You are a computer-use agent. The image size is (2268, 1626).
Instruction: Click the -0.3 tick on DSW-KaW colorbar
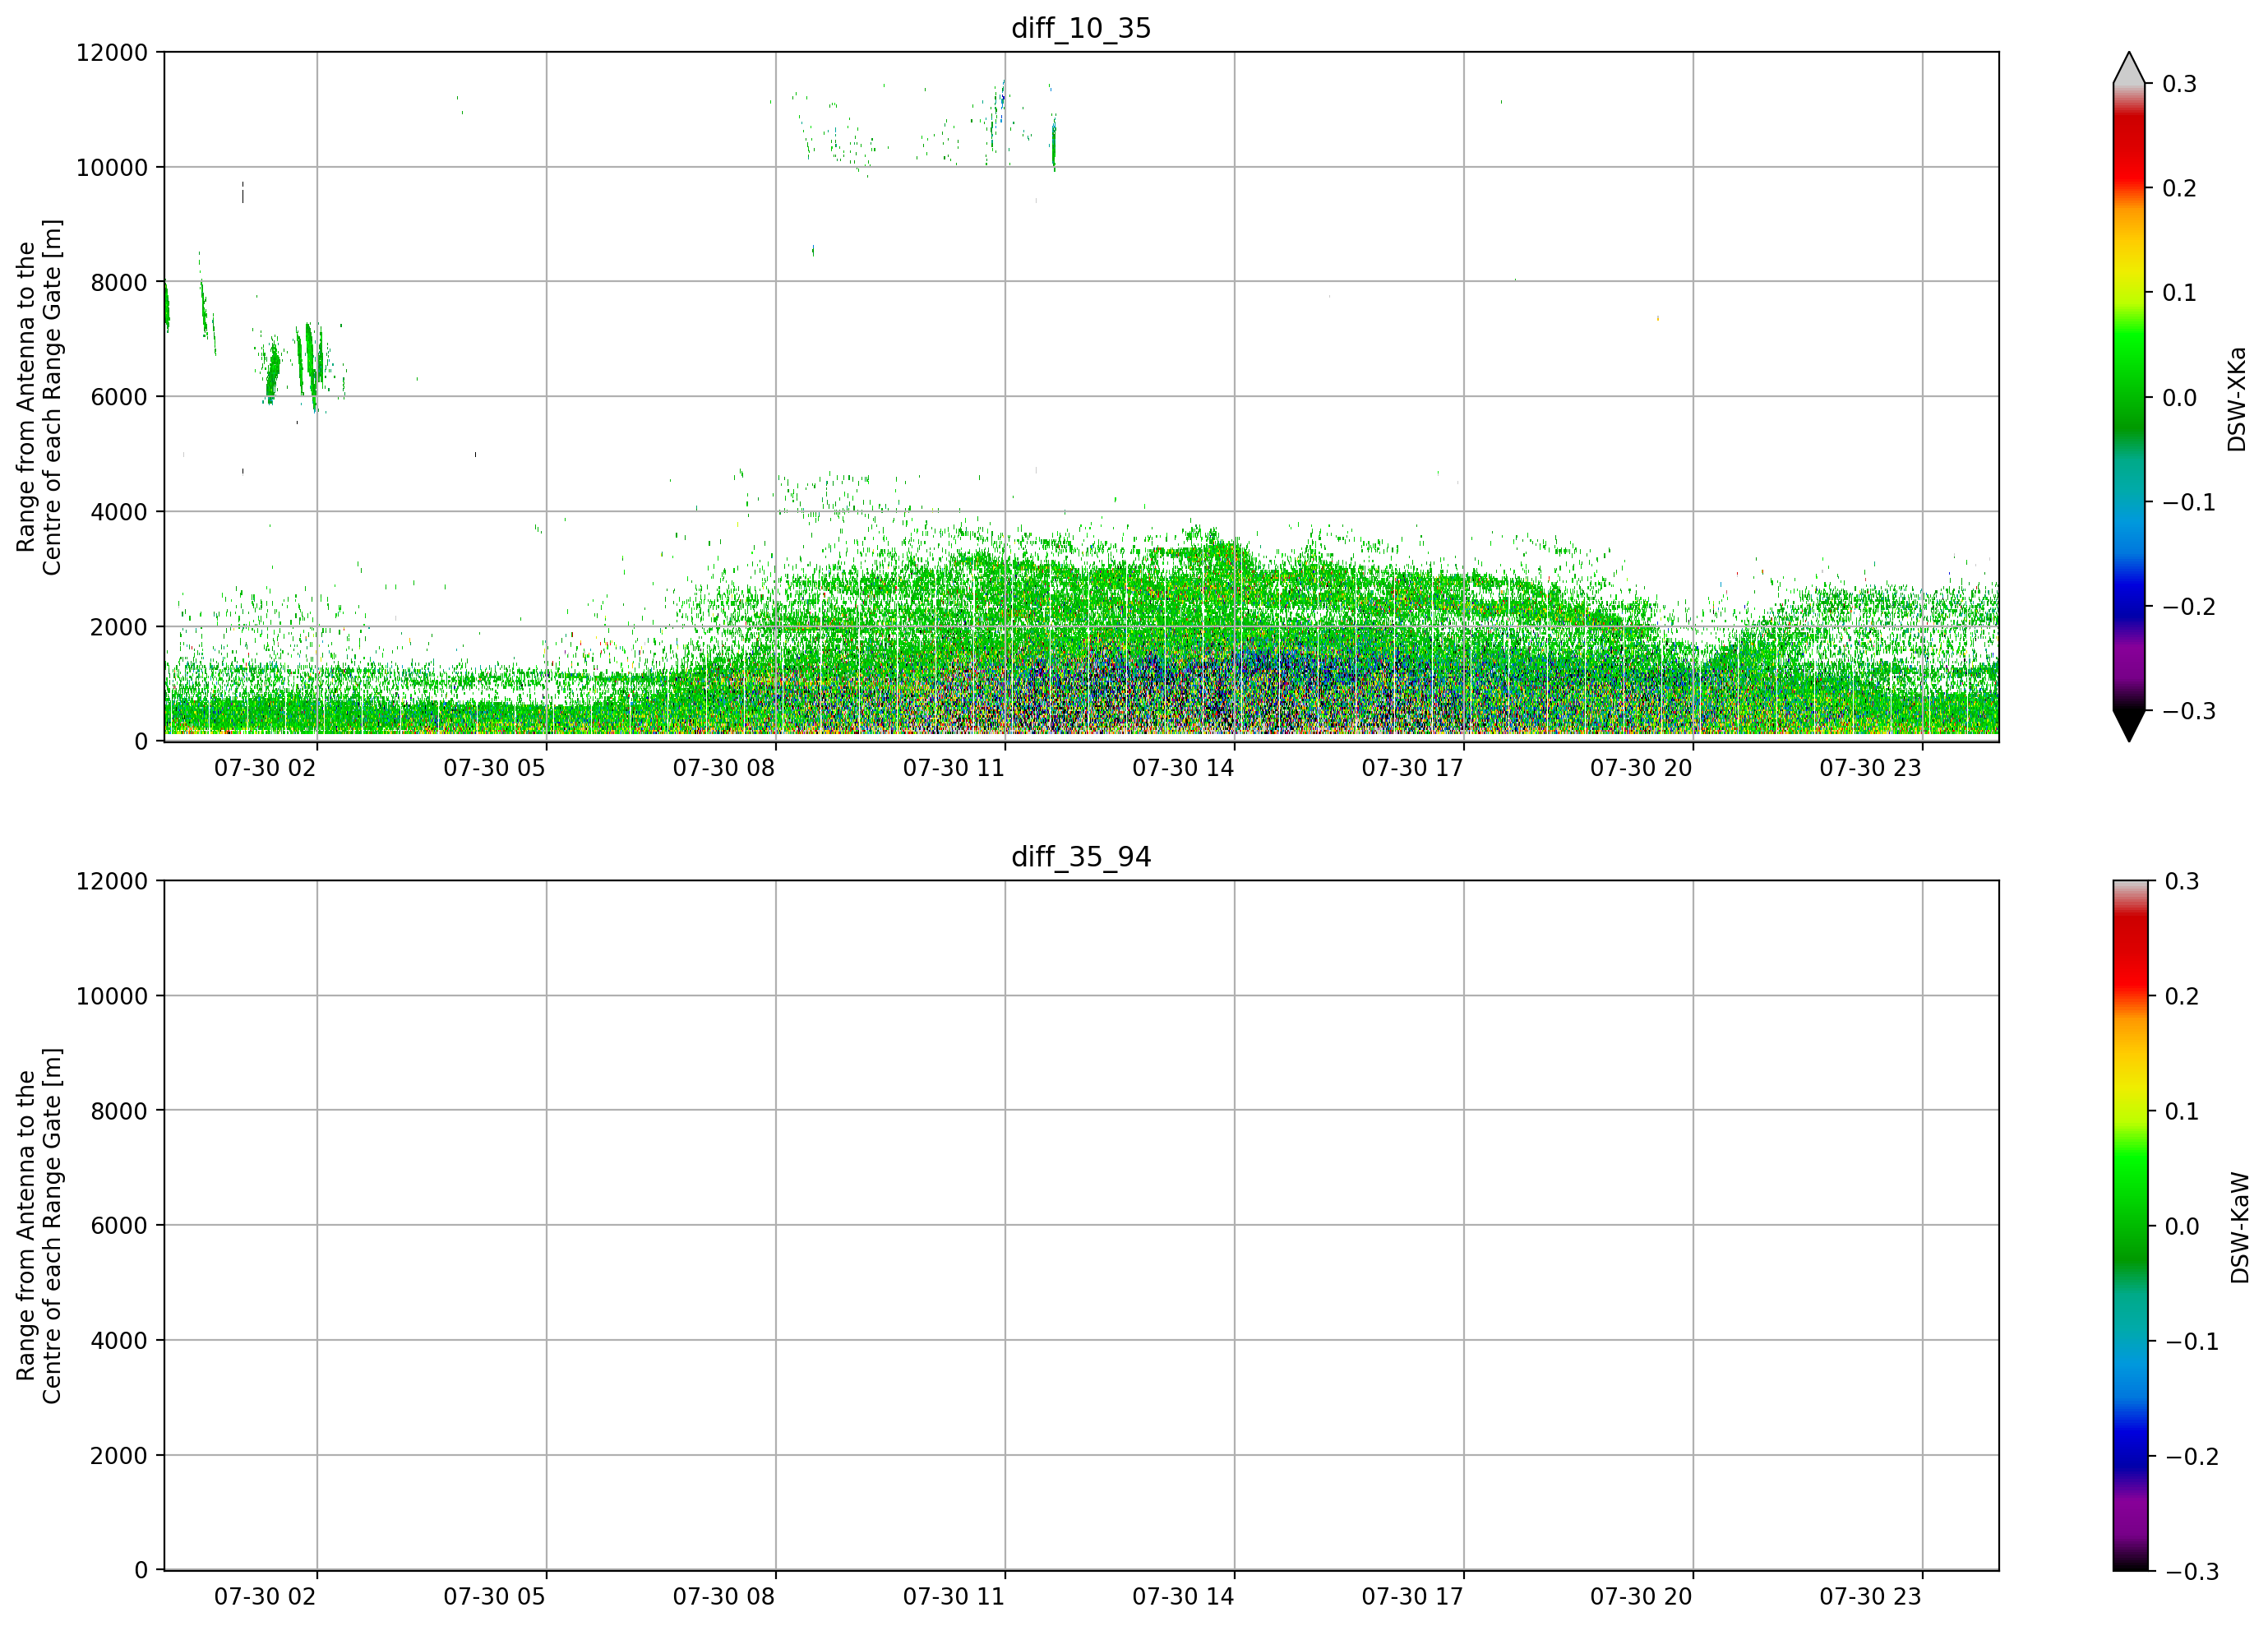click(x=2192, y=1572)
